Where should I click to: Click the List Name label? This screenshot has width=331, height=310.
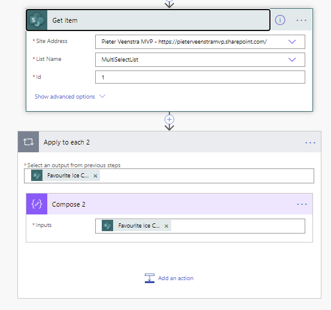click(48, 59)
